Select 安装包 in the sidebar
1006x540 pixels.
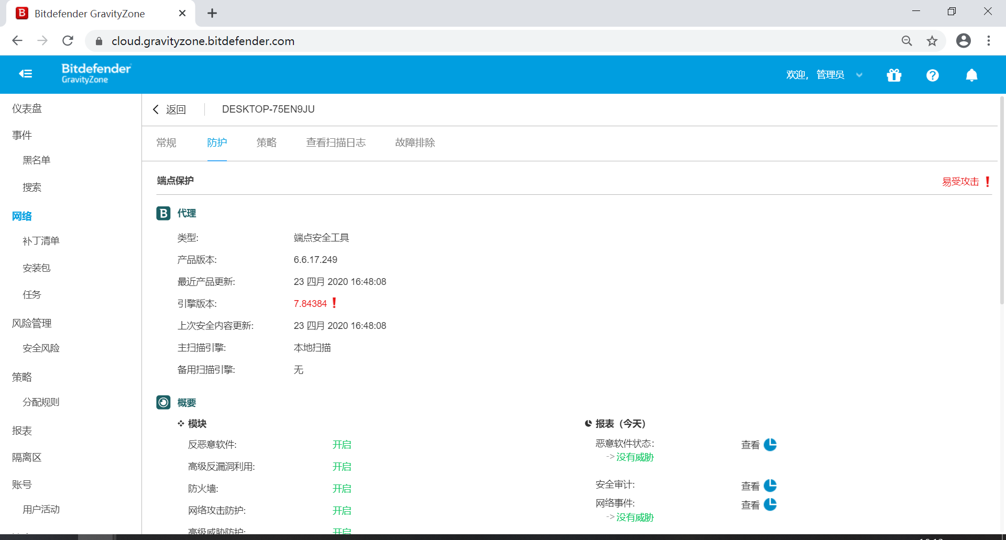point(36,268)
